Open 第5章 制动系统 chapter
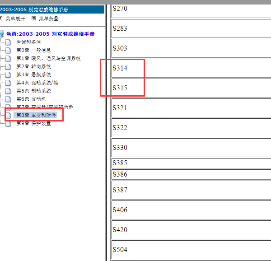 [x=33, y=91]
